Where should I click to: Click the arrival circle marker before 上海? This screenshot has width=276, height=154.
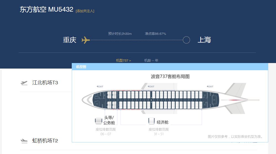(186, 40)
